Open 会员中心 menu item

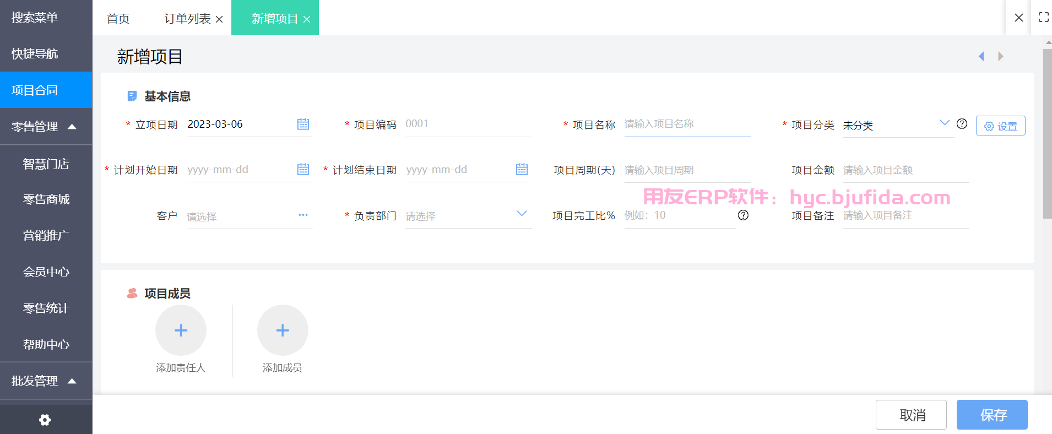click(x=46, y=272)
